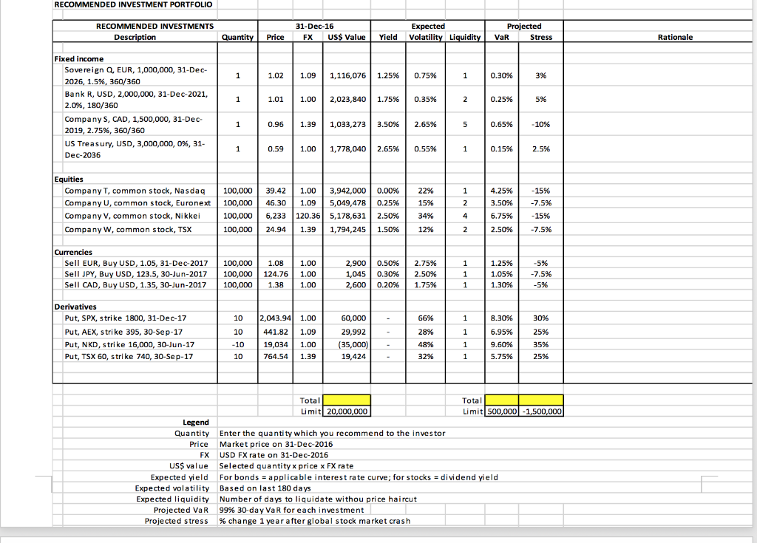Click 'Sell CAD, Buy USD' currency row
757x543 pixels.
pyautogui.click(x=135, y=284)
